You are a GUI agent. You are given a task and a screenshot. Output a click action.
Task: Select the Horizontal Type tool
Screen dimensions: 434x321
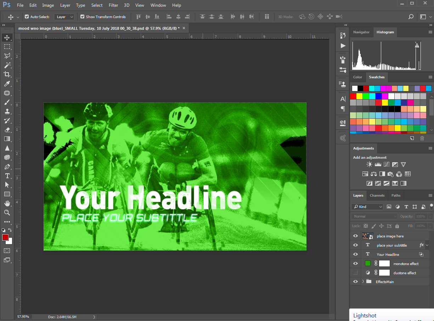coord(7,176)
